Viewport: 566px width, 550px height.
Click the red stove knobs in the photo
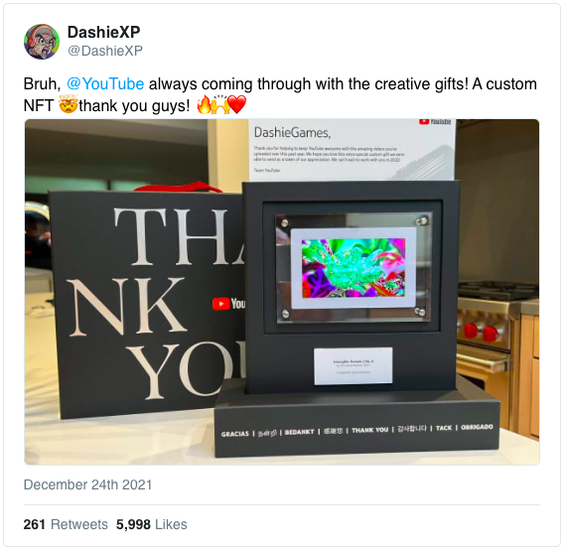[481, 332]
